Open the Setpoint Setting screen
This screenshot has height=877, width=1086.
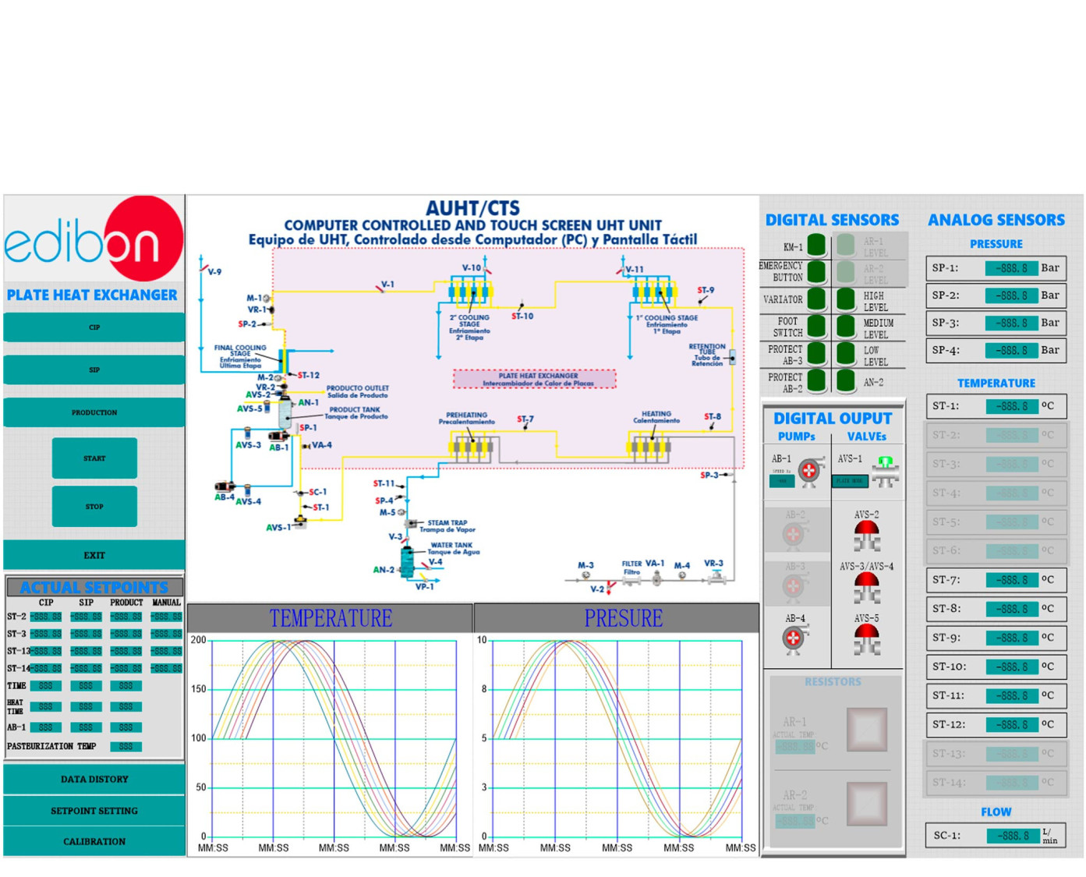(94, 811)
